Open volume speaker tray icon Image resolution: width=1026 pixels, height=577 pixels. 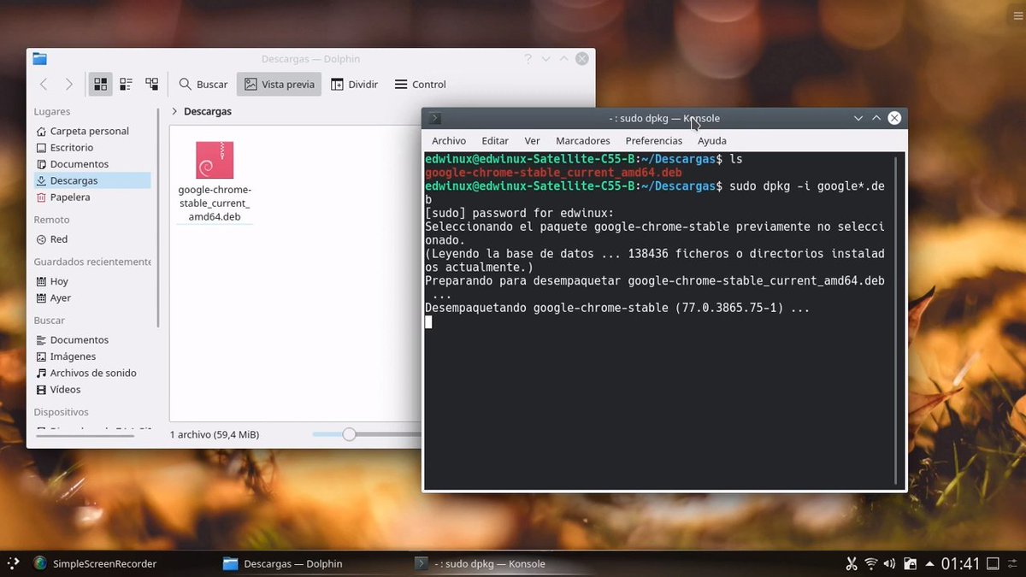(x=890, y=563)
